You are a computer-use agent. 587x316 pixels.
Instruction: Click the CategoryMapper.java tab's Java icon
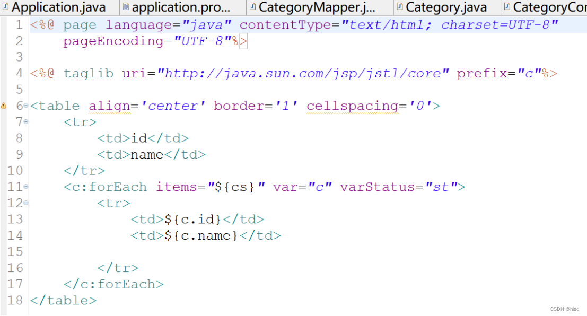[x=252, y=7]
